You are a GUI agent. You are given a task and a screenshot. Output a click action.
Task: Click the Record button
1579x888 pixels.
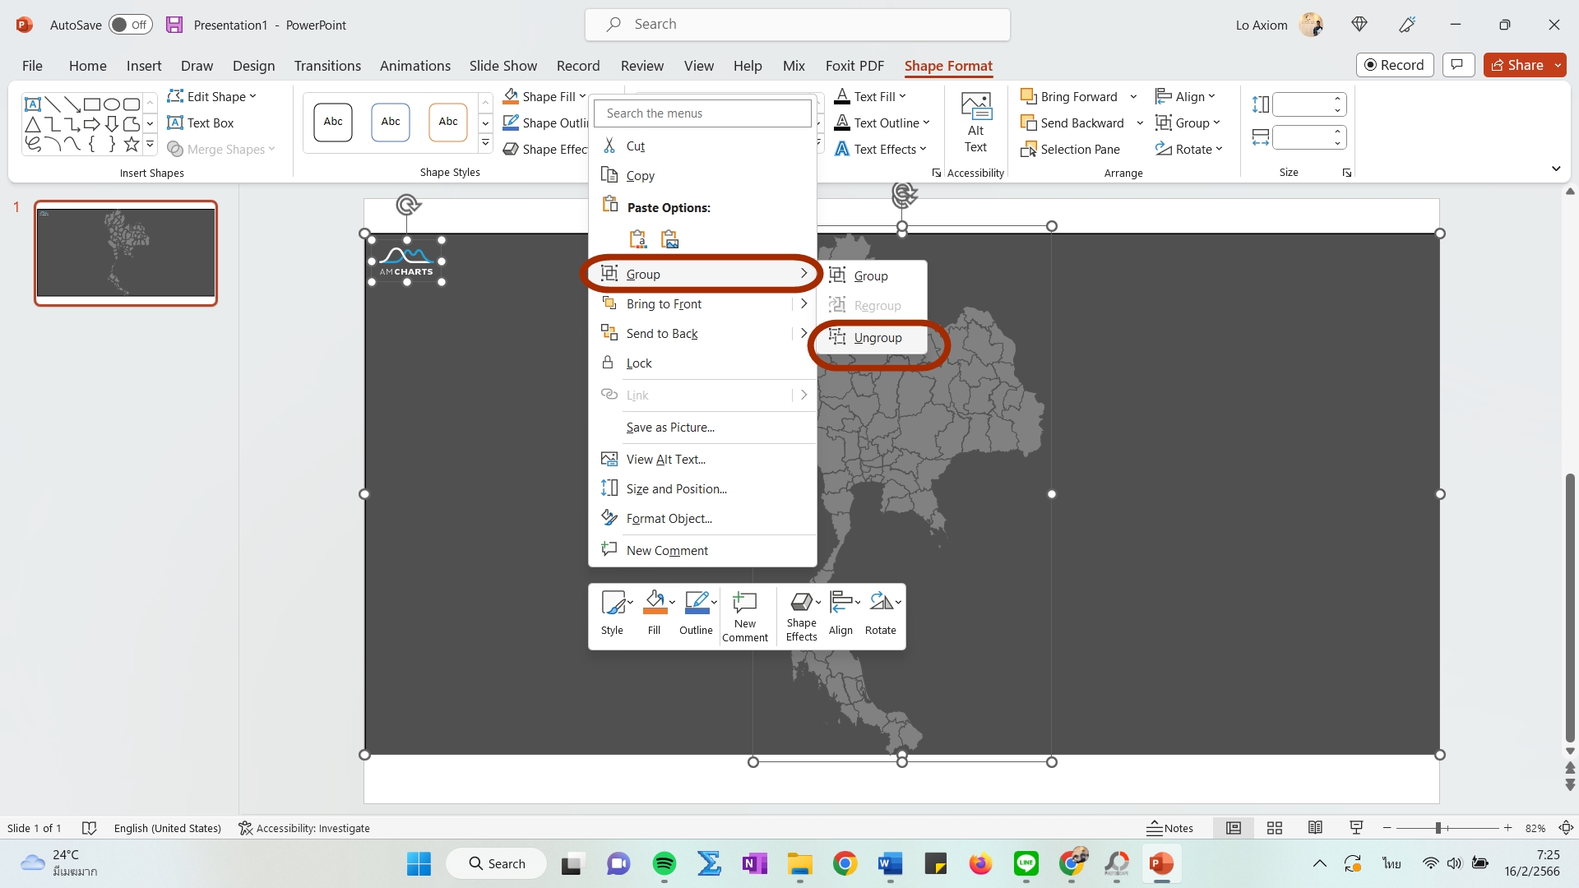(x=1395, y=65)
